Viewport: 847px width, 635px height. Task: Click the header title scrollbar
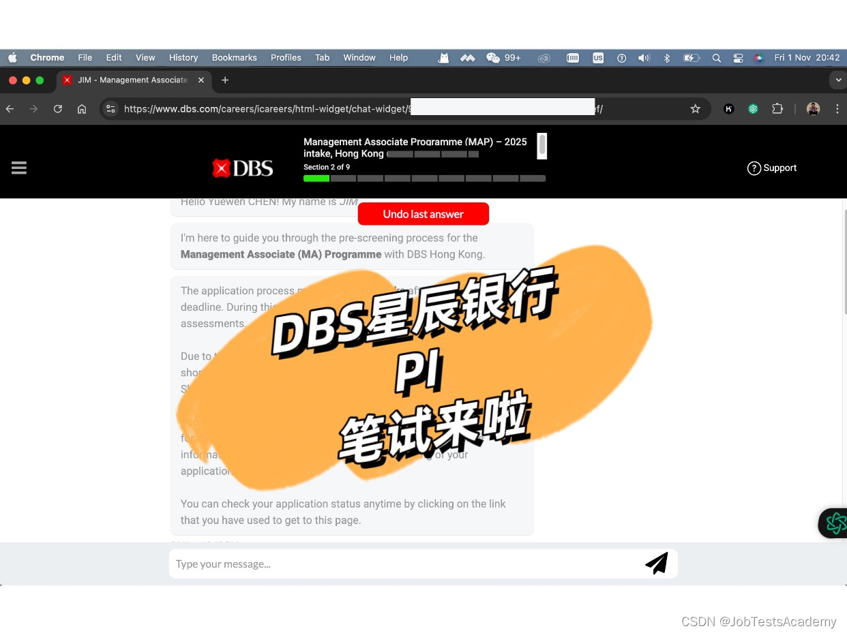[542, 146]
